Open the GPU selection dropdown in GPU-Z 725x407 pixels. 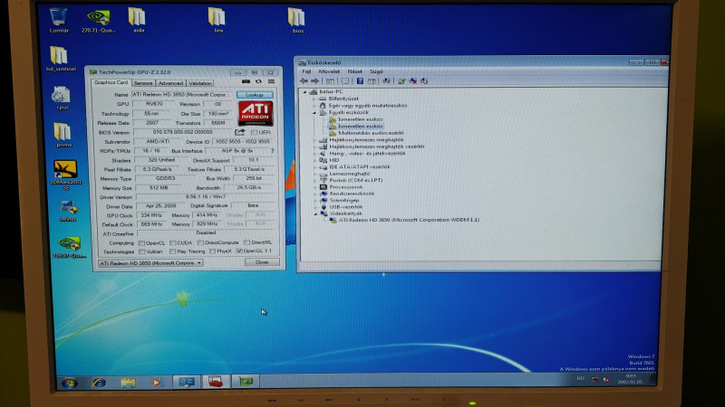(x=150, y=263)
